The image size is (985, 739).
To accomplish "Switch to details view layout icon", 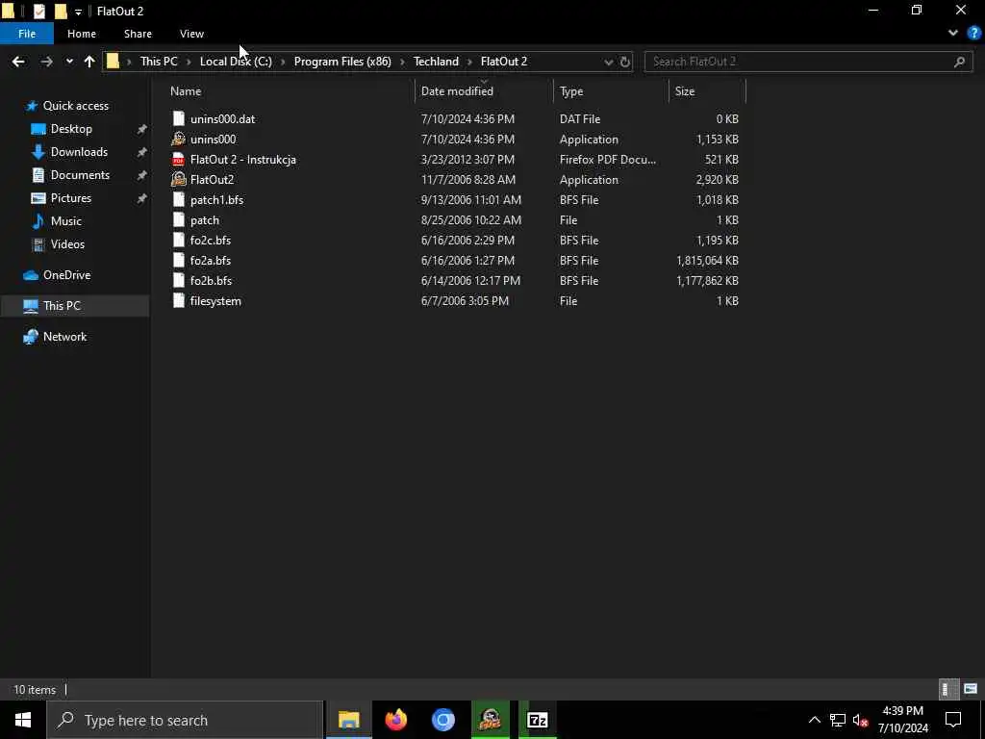I will (x=947, y=689).
